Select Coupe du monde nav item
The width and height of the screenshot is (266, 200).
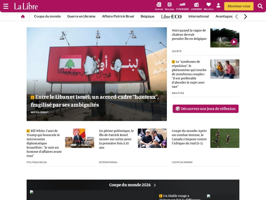point(47,16)
